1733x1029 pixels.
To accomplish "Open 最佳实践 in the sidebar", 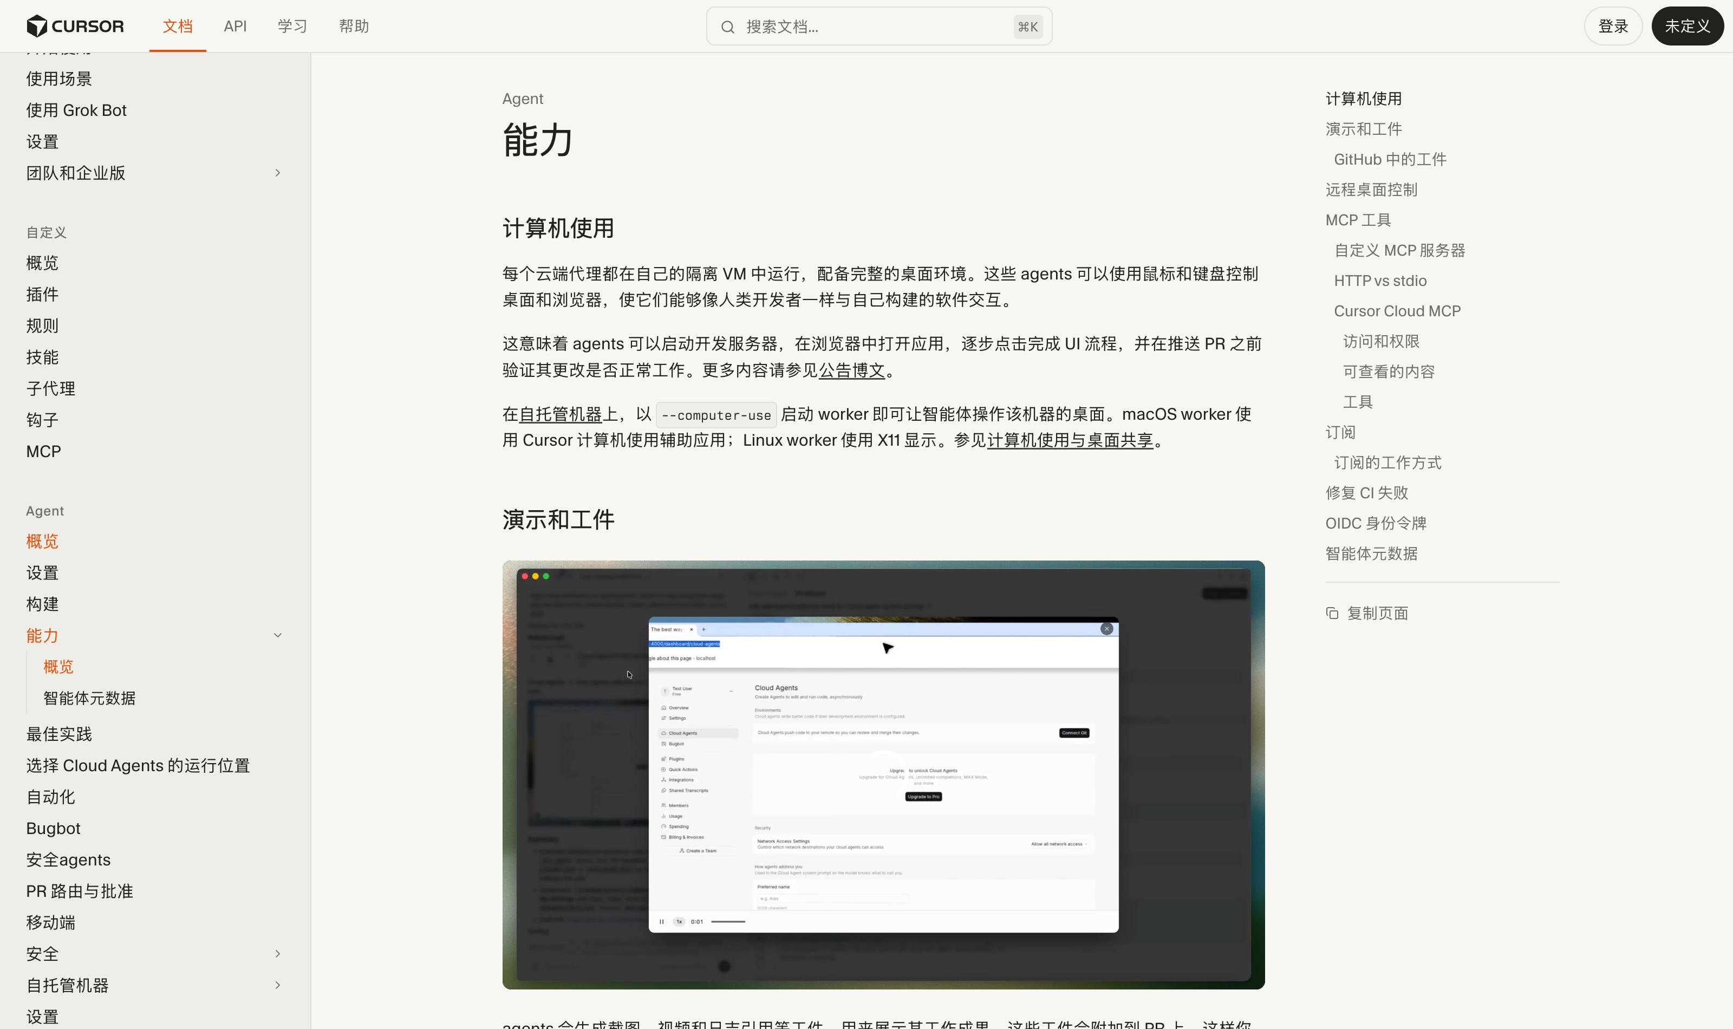I will (59, 734).
